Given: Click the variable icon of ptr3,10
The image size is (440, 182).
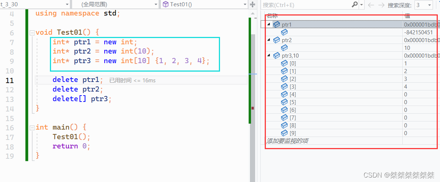Looking at the screenshot, I should [277, 55].
